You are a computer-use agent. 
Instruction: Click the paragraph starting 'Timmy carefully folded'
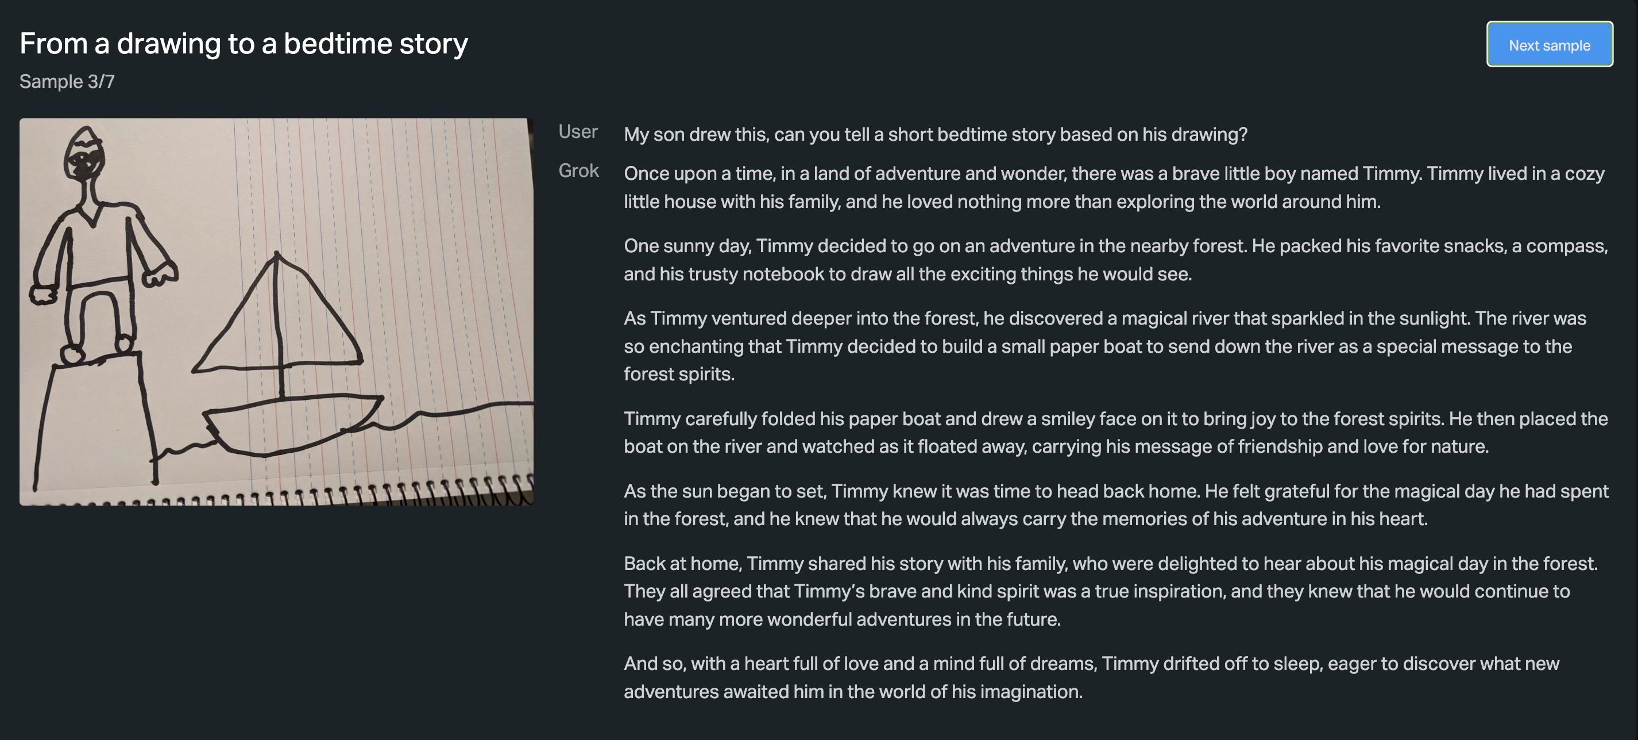tap(1113, 432)
